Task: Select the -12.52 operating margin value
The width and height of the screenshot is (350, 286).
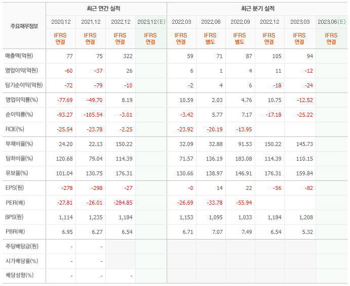Action: click(x=305, y=100)
